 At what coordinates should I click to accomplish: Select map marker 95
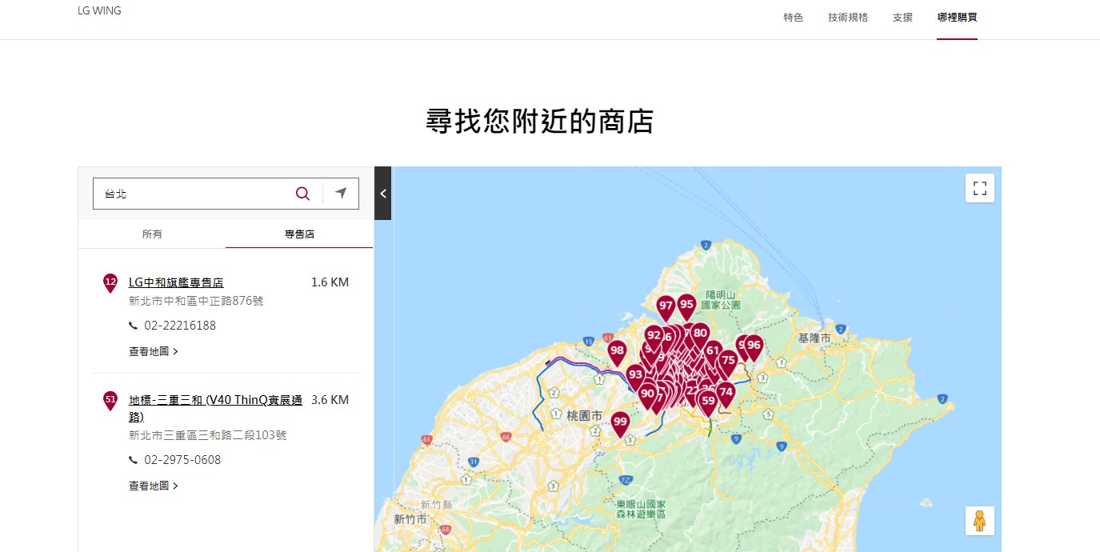[x=686, y=305]
